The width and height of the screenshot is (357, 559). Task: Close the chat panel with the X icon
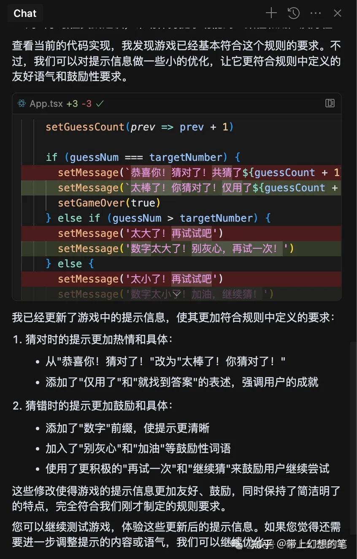[338, 13]
